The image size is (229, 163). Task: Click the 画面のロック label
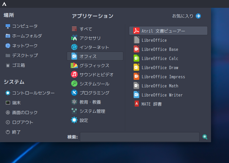25,112
